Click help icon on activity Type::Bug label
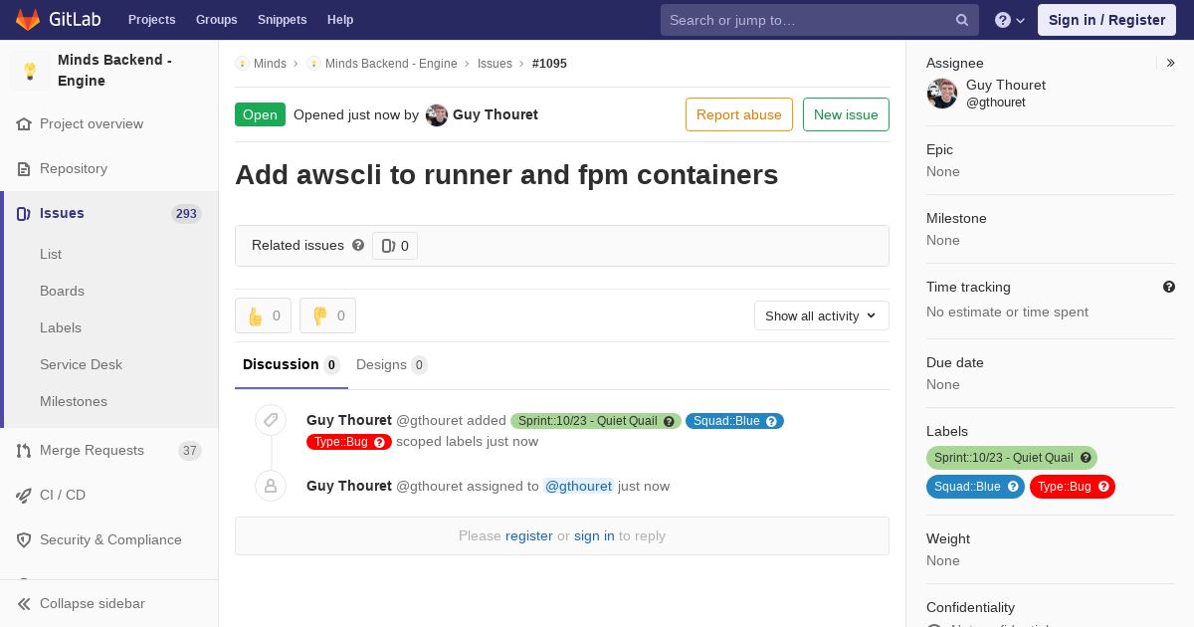 coord(379,442)
